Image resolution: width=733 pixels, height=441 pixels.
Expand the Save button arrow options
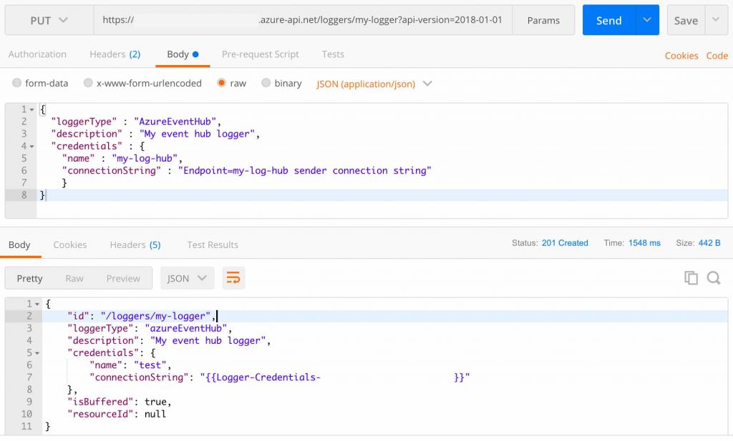coord(716,20)
